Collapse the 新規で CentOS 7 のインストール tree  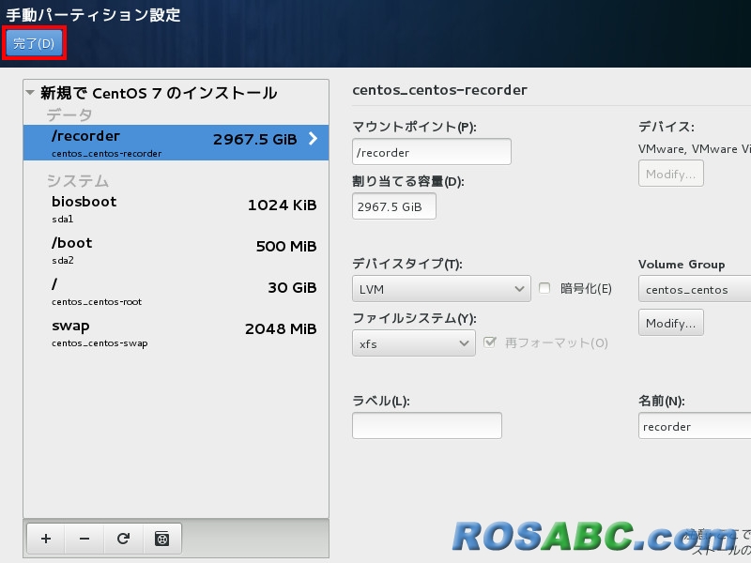pos(30,92)
